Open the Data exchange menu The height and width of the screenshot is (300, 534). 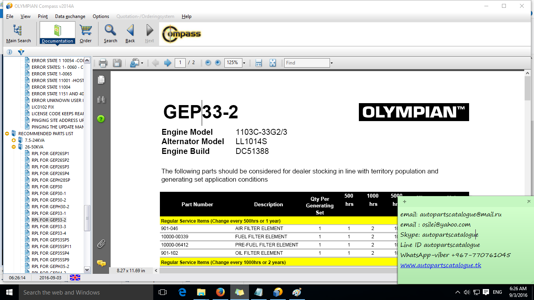(70, 16)
